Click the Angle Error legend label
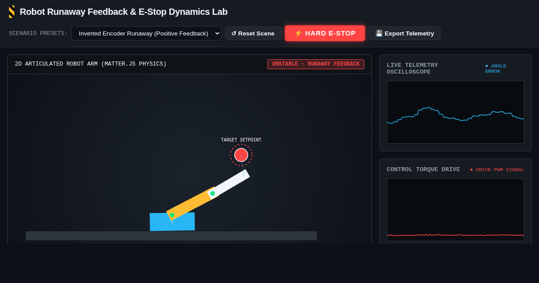The width and height of the screenshot is (539, 283). click(x=495, y=69)
